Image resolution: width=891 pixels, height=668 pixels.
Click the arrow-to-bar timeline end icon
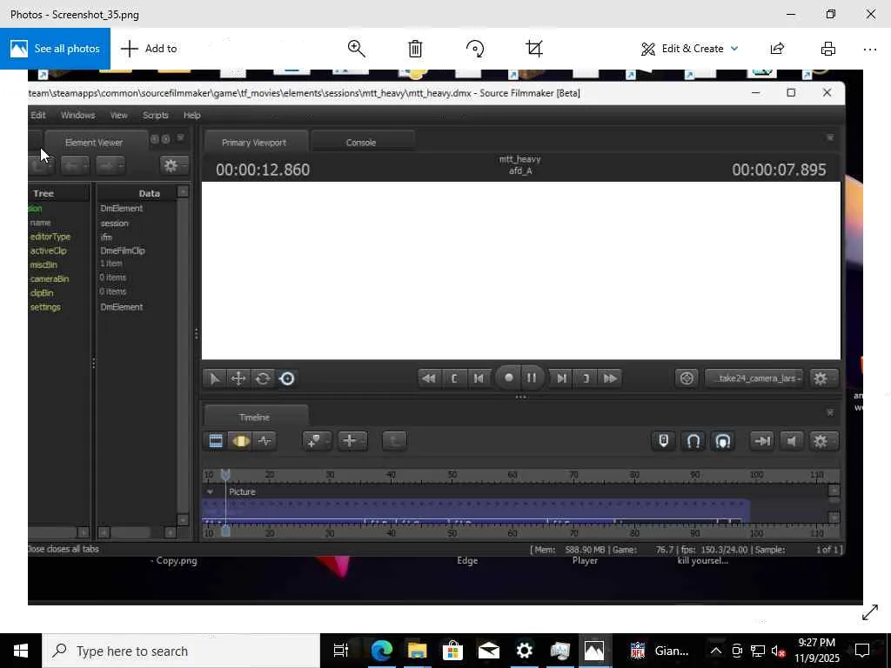761,441
